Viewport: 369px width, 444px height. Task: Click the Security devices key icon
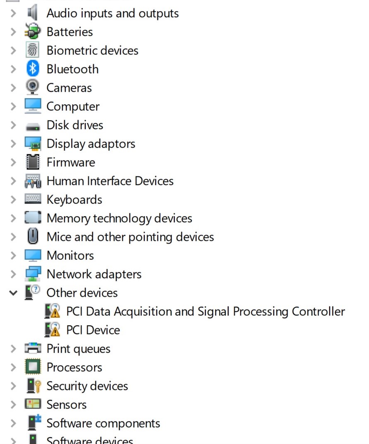pyautogui.click(x=33, y=386)
